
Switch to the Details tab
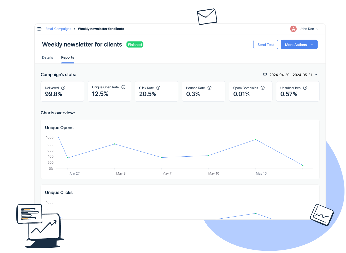click(x=48, y=57)
